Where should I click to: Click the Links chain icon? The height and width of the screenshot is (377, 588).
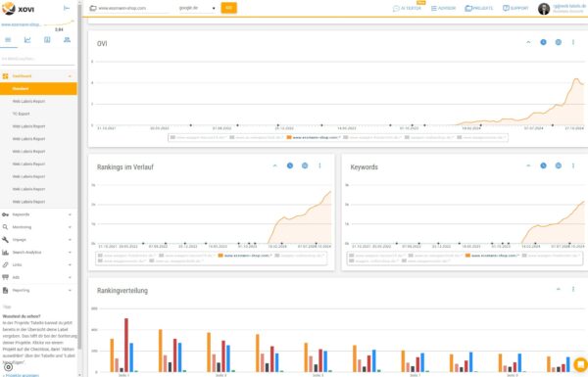click(5, 265)
